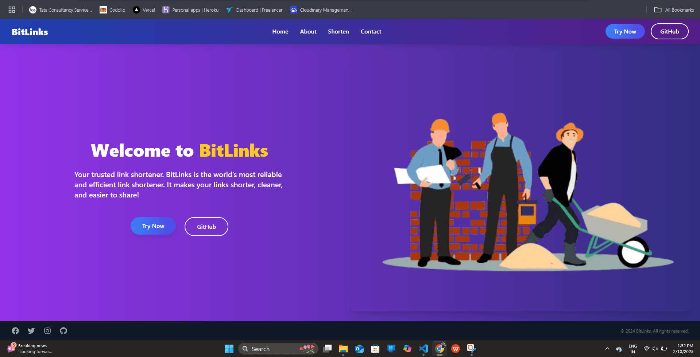
Task: Expand All Bookmarks panel
Action: coord(674,10)
